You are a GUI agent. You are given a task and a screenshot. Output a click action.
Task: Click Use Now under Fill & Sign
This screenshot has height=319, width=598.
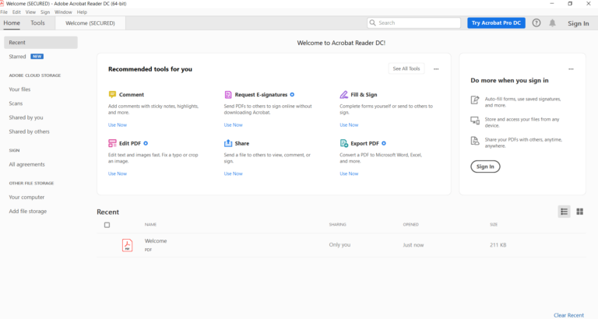click(349, 125)
